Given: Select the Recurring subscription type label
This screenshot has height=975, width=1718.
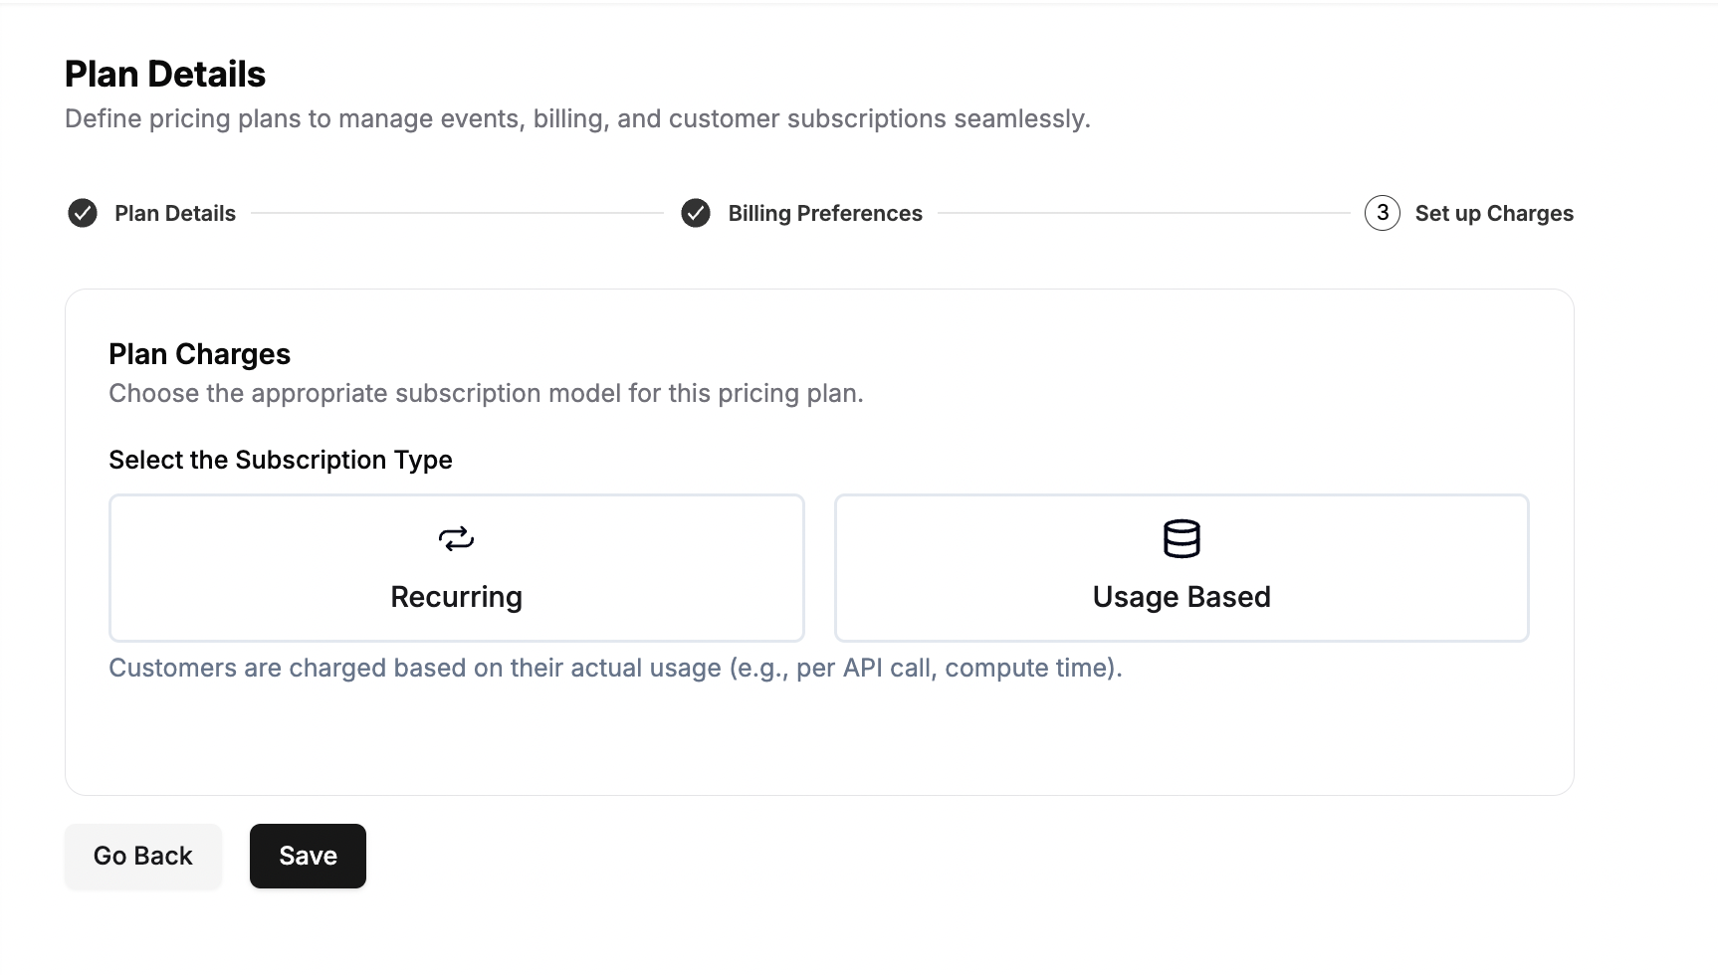Looking at the screenshot, I should (x=456, y=597).
